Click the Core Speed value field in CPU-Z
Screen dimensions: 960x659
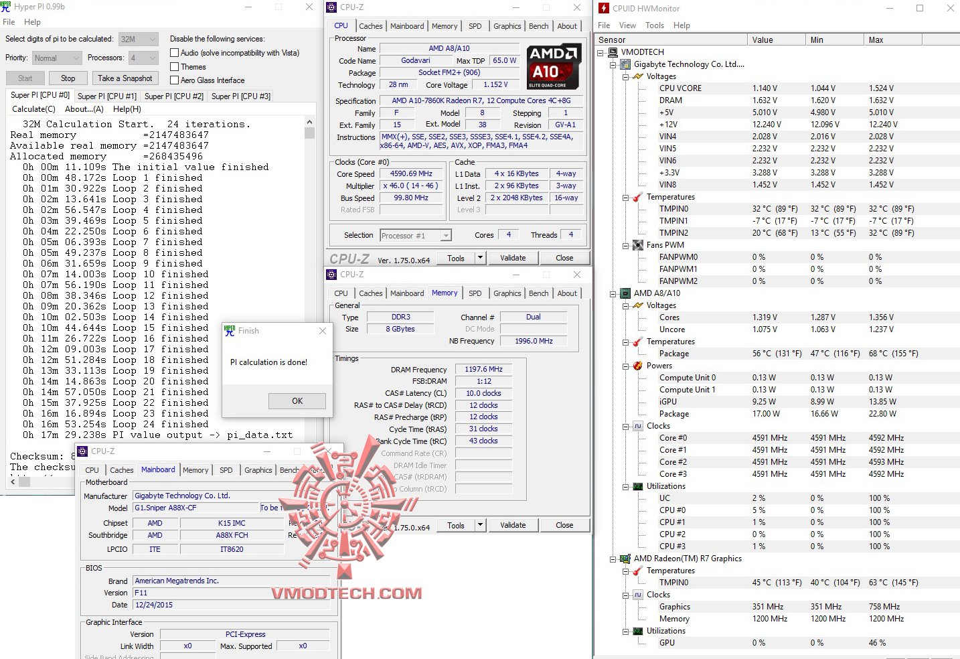(411, 173)
